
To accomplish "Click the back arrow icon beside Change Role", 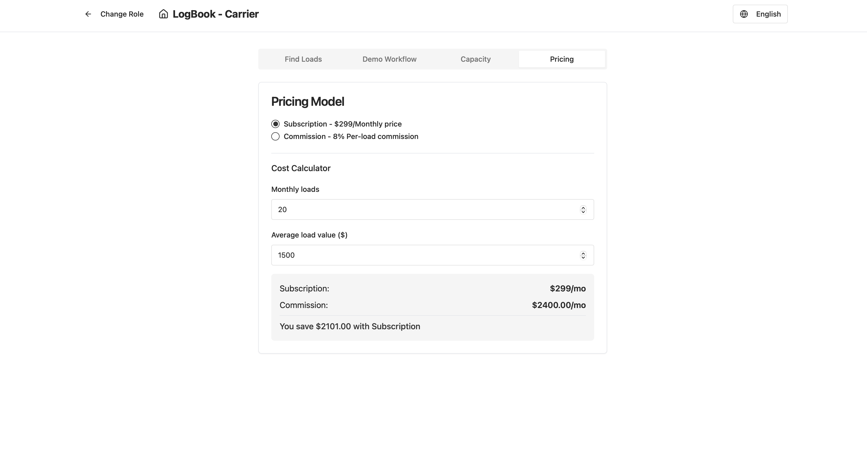I will (88, 14).
